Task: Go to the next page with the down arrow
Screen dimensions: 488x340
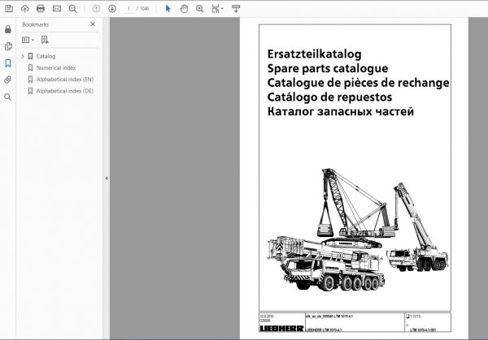Action: (x=112, y=9)
